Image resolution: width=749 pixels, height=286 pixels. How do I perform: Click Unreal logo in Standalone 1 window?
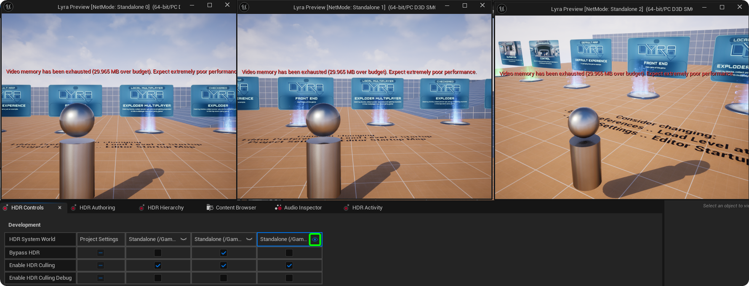(244, 7)
